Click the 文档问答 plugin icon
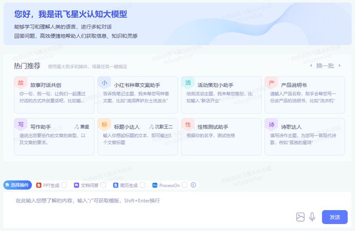Viewport: 355px width, 231px height. click(x=76, y=185)
